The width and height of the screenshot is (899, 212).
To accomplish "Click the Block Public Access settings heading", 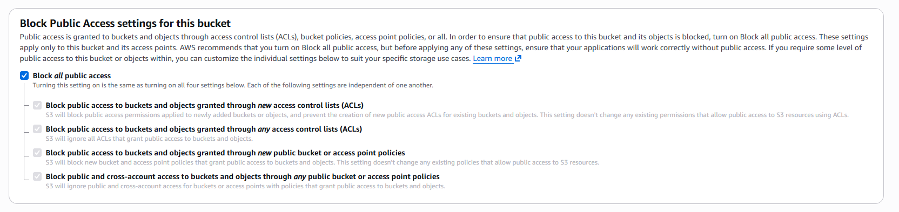I will [125, 23].
